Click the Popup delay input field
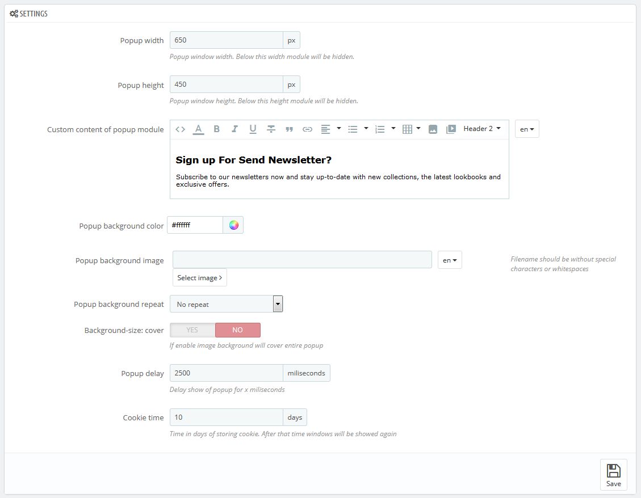641x498 pixels. 226,373
